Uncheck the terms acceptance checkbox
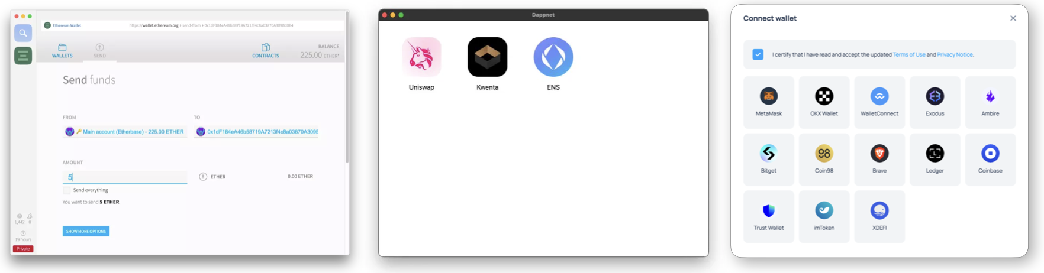 pyautogui.click(x=758, y=54)
